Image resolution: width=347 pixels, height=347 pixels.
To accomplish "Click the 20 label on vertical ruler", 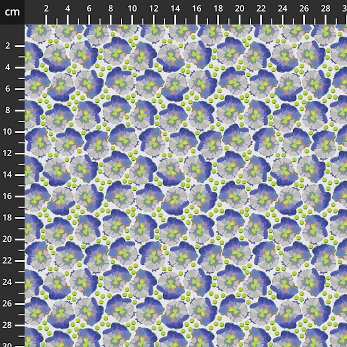I will tap(7, 239).
